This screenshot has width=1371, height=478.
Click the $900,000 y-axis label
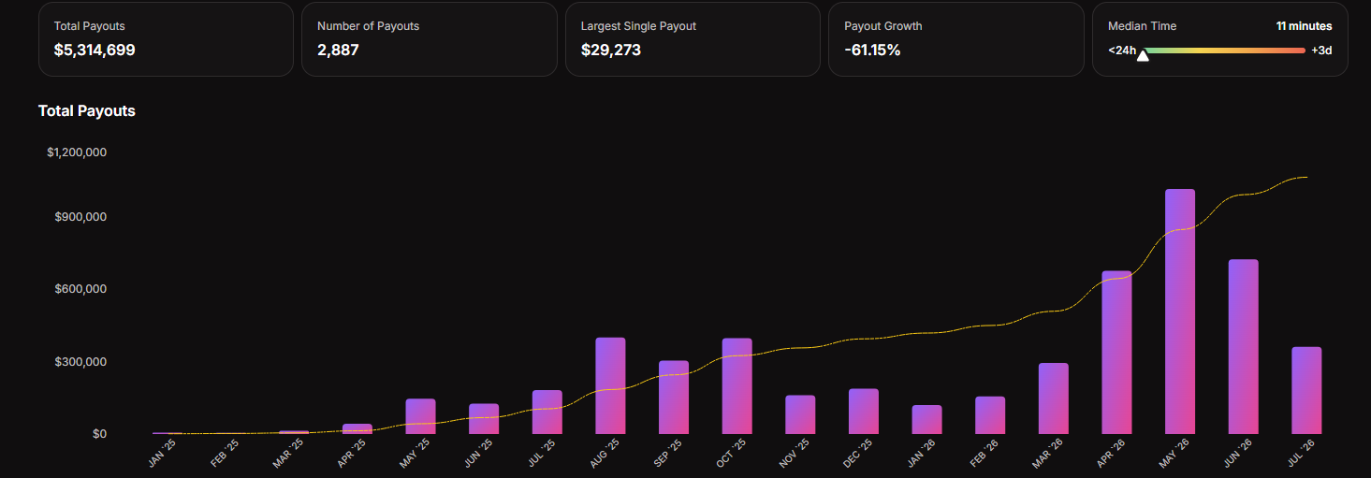tap(80, 217)
